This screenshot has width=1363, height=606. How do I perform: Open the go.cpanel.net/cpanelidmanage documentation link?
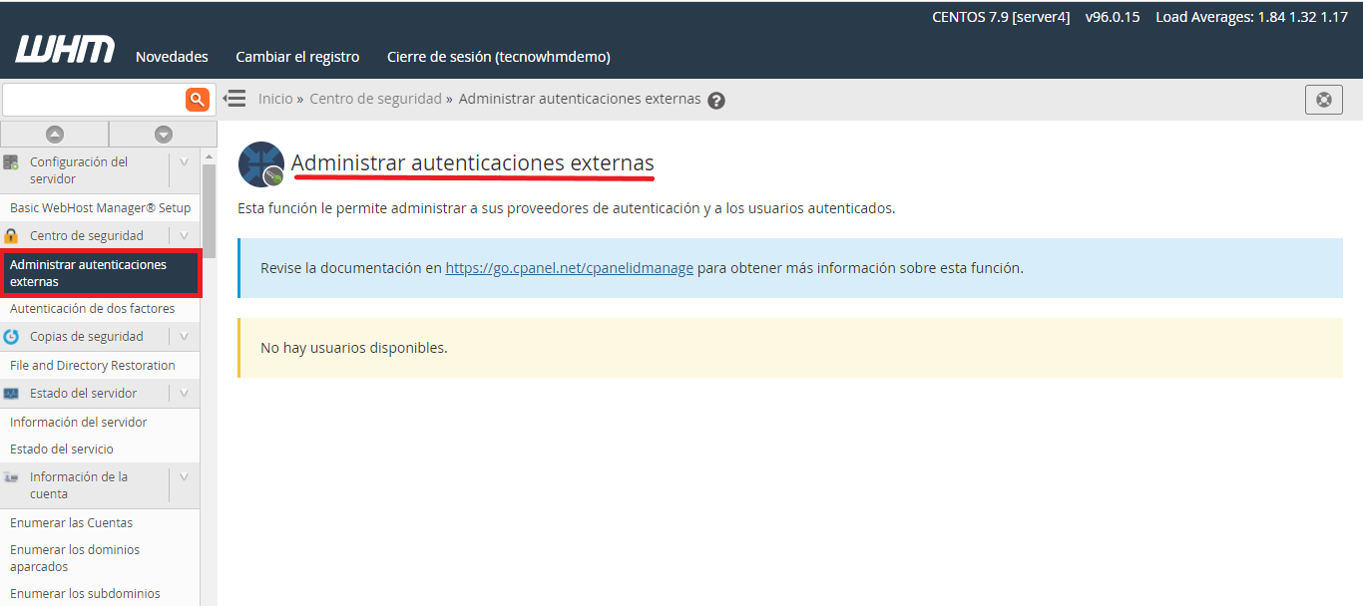pos(569,268)
